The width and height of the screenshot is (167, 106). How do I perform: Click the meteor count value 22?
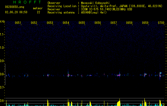pos(38,12)
